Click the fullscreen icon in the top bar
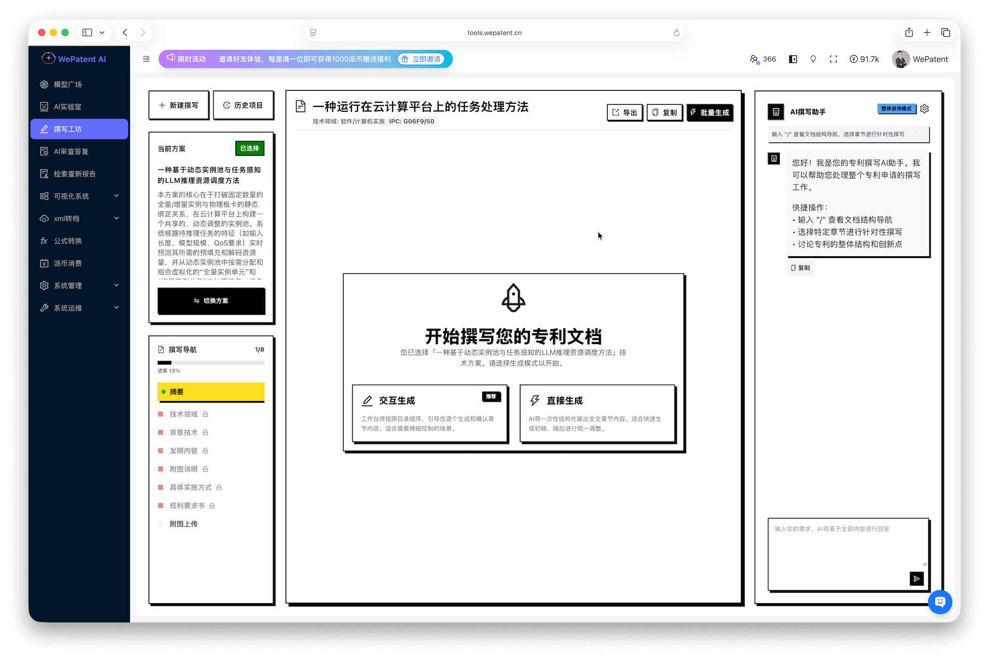Viewport: 989px width, 660px height. [833, 59]
